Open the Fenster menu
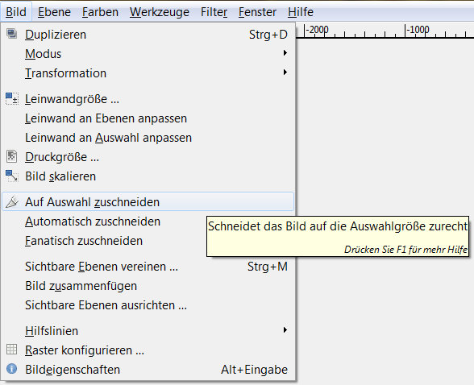This screenshot has width=474, height=385. coord(258,12)
